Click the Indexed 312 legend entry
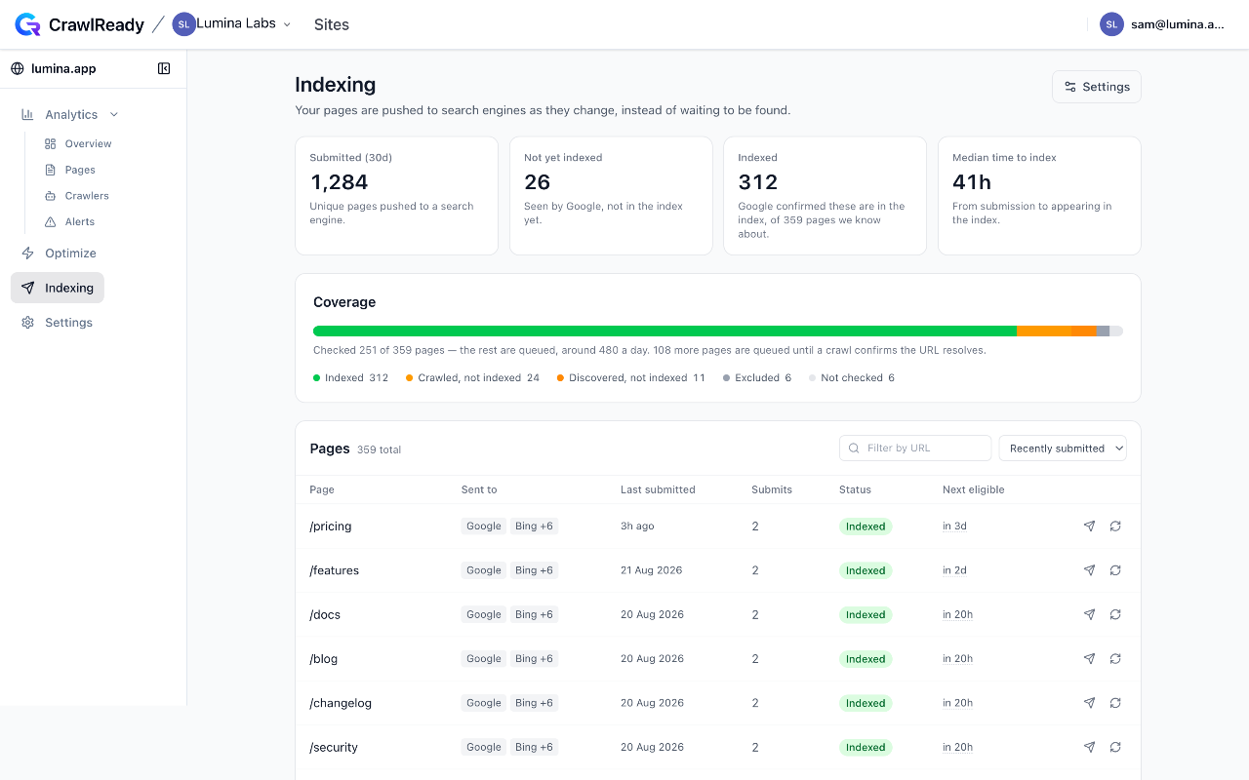The height and width of the screenshot is (780, 1249). point(351,377)
